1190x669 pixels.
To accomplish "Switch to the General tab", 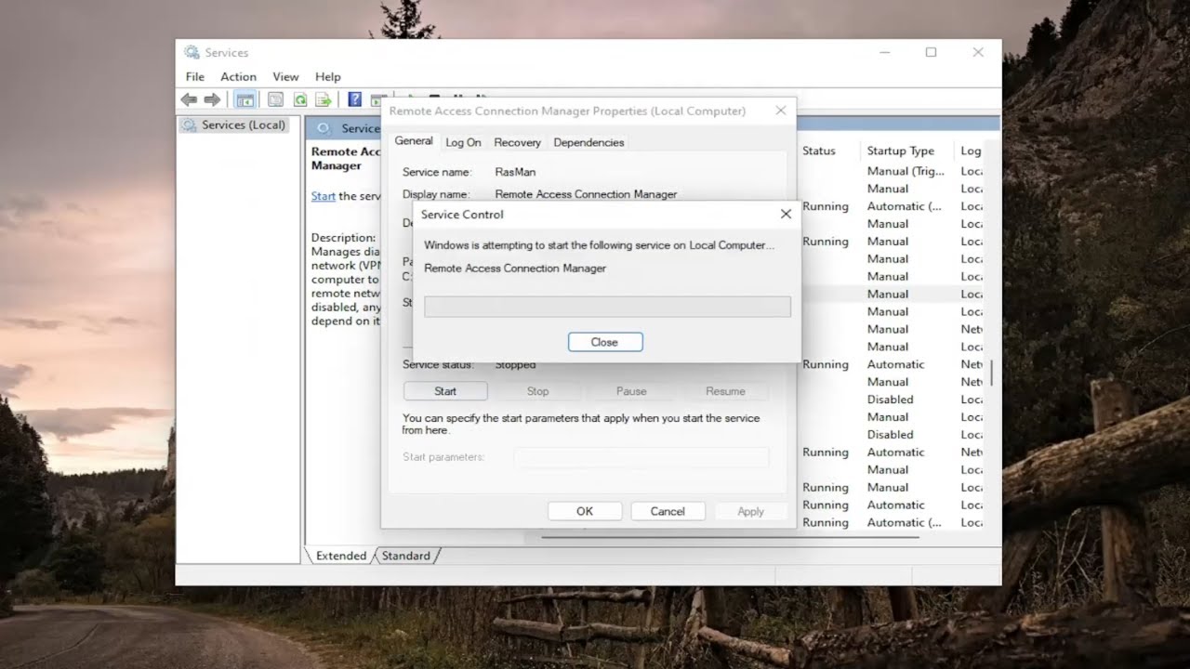I will point(414,141).
